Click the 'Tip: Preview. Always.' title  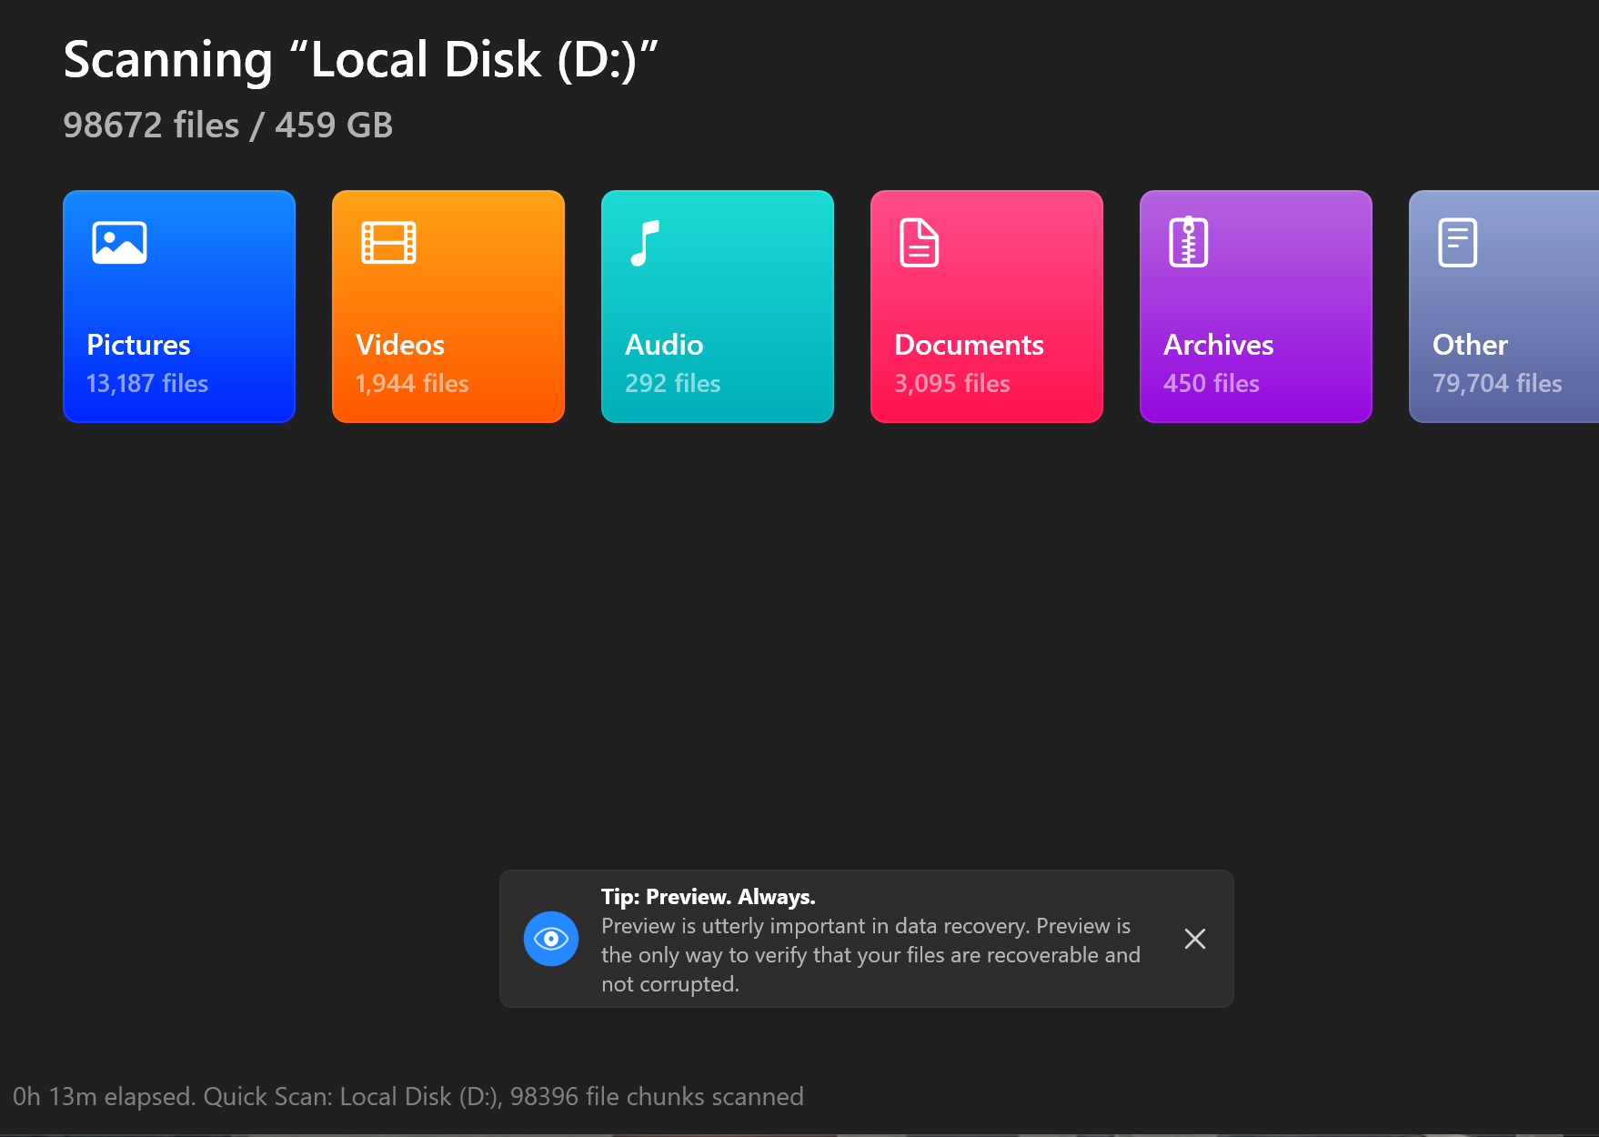708,897
